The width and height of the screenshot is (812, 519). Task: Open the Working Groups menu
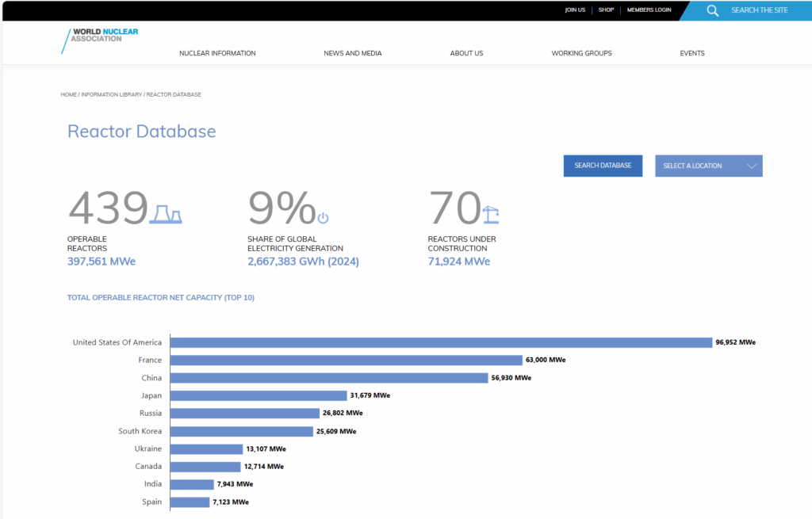point(581,53)
